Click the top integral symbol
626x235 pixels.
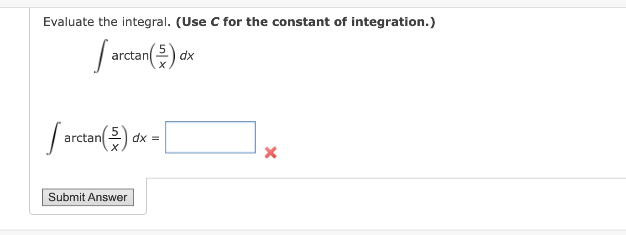[100, 56]
